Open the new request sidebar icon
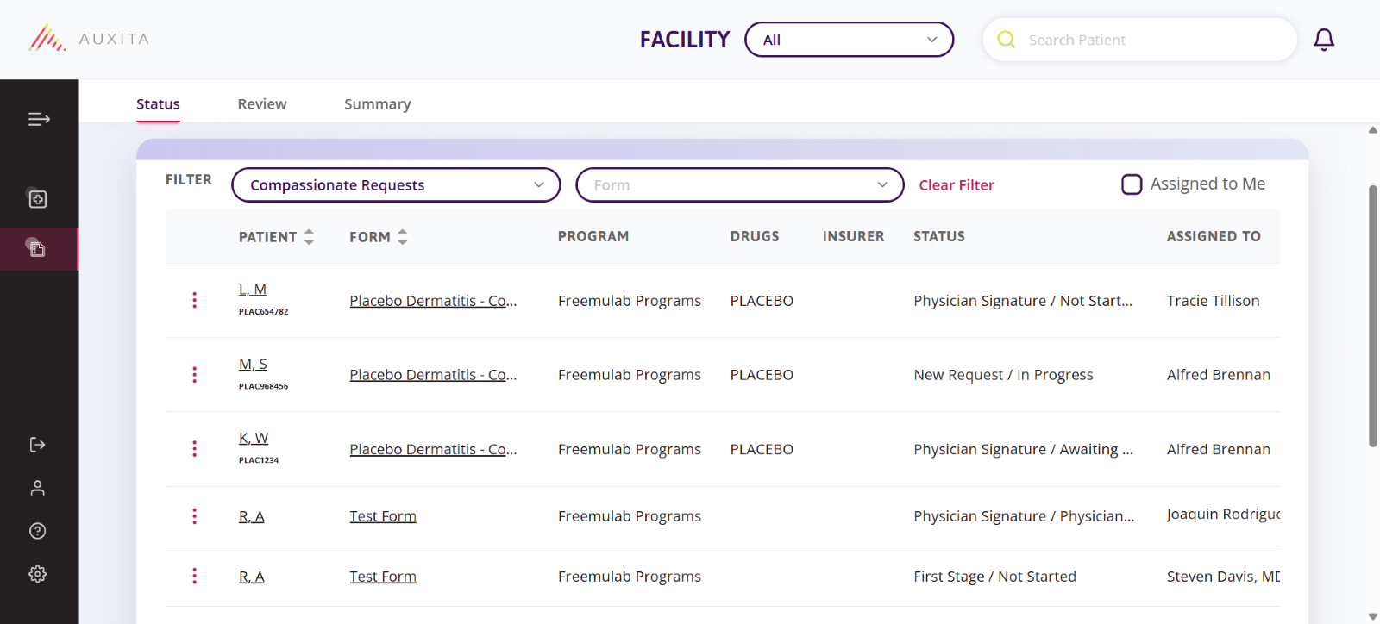The image size is (1380, 624). [37, 199]
